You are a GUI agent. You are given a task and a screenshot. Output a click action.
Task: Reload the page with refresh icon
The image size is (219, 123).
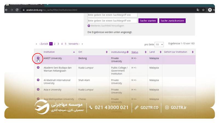[x=17, y=10]
